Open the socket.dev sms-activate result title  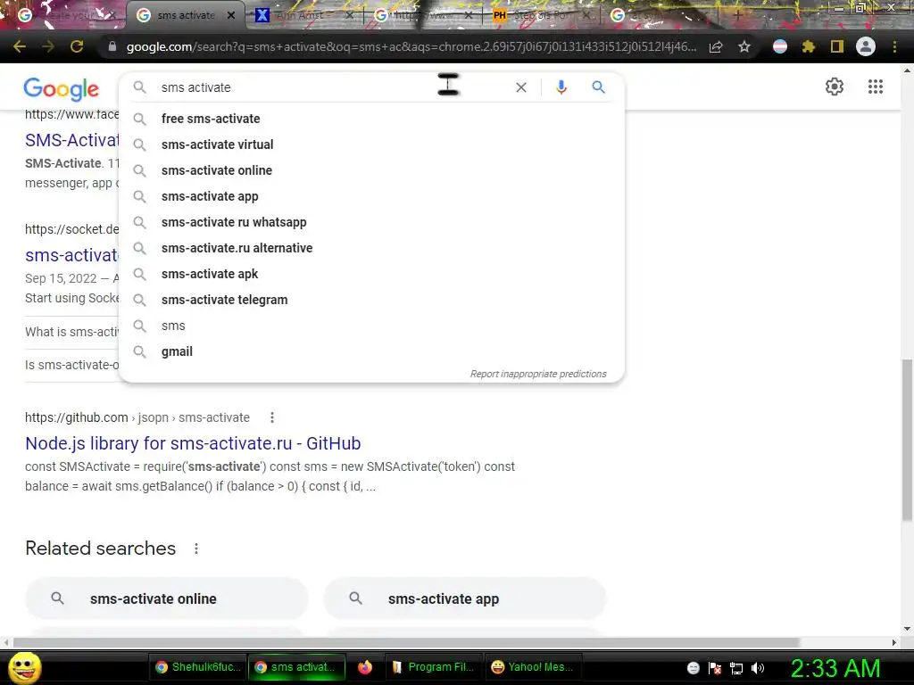click(71, 255)
